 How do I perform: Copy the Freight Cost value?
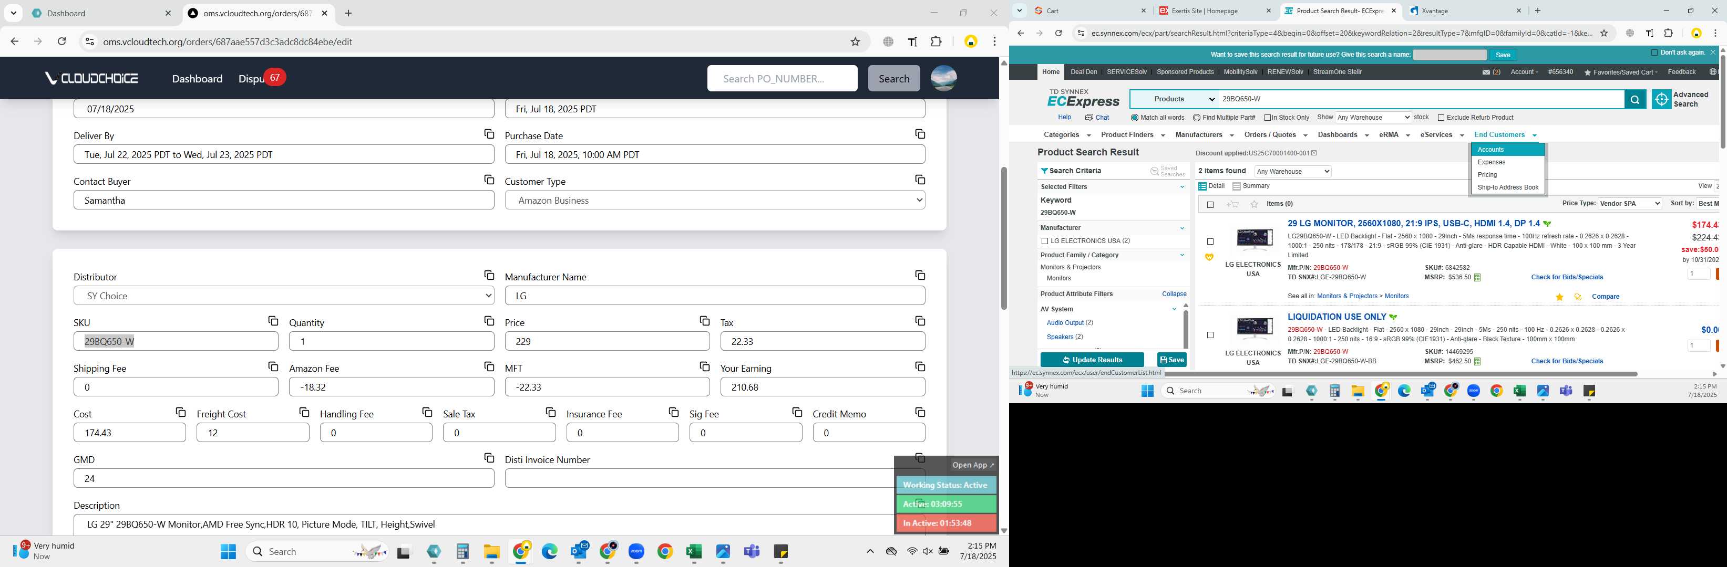[x=304, y=412]
